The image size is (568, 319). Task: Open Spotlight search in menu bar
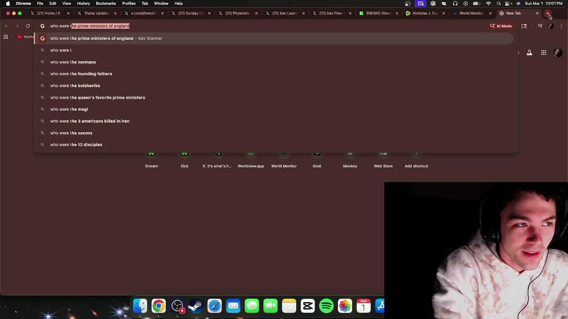tap(499, 4)
